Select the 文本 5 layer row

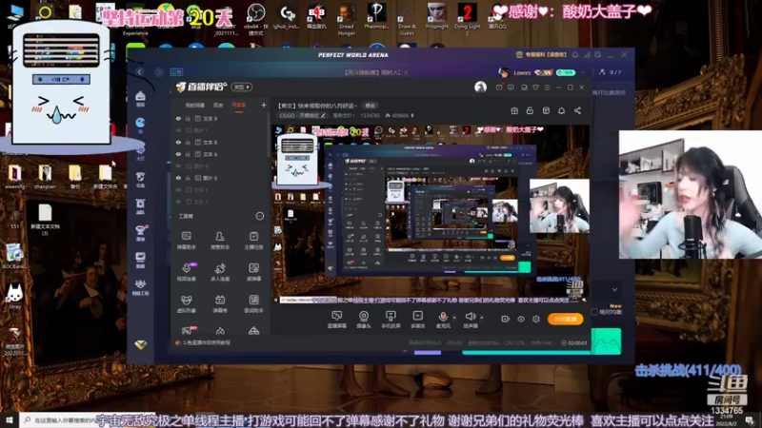pyautogui.click(x=219, y=189)
